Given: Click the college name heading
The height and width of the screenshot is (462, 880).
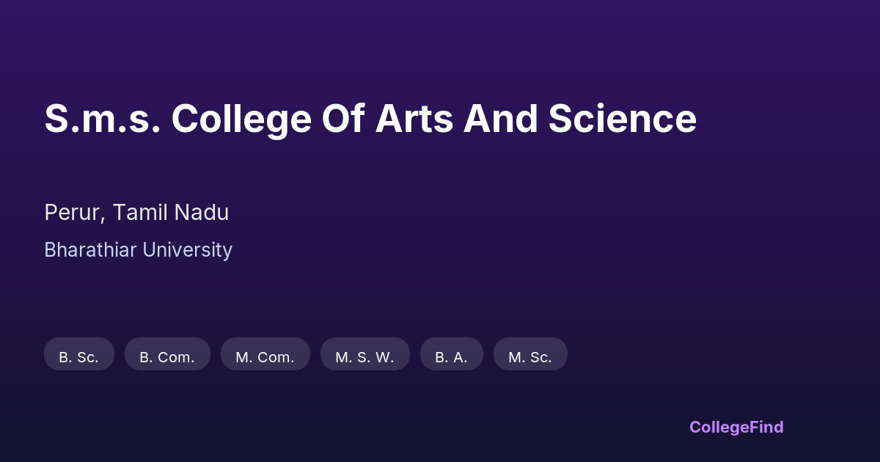Looking at the screenshot, I should tap(370, 119).
